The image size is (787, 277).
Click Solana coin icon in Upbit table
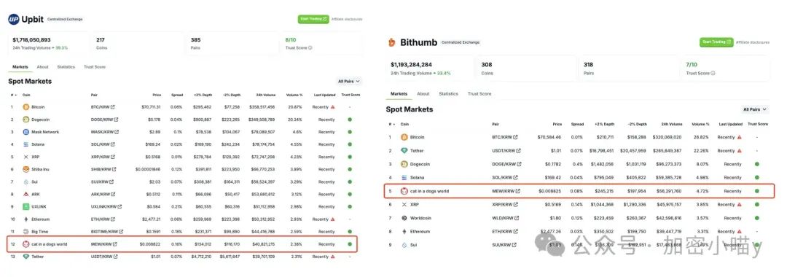tap(26, 144)
